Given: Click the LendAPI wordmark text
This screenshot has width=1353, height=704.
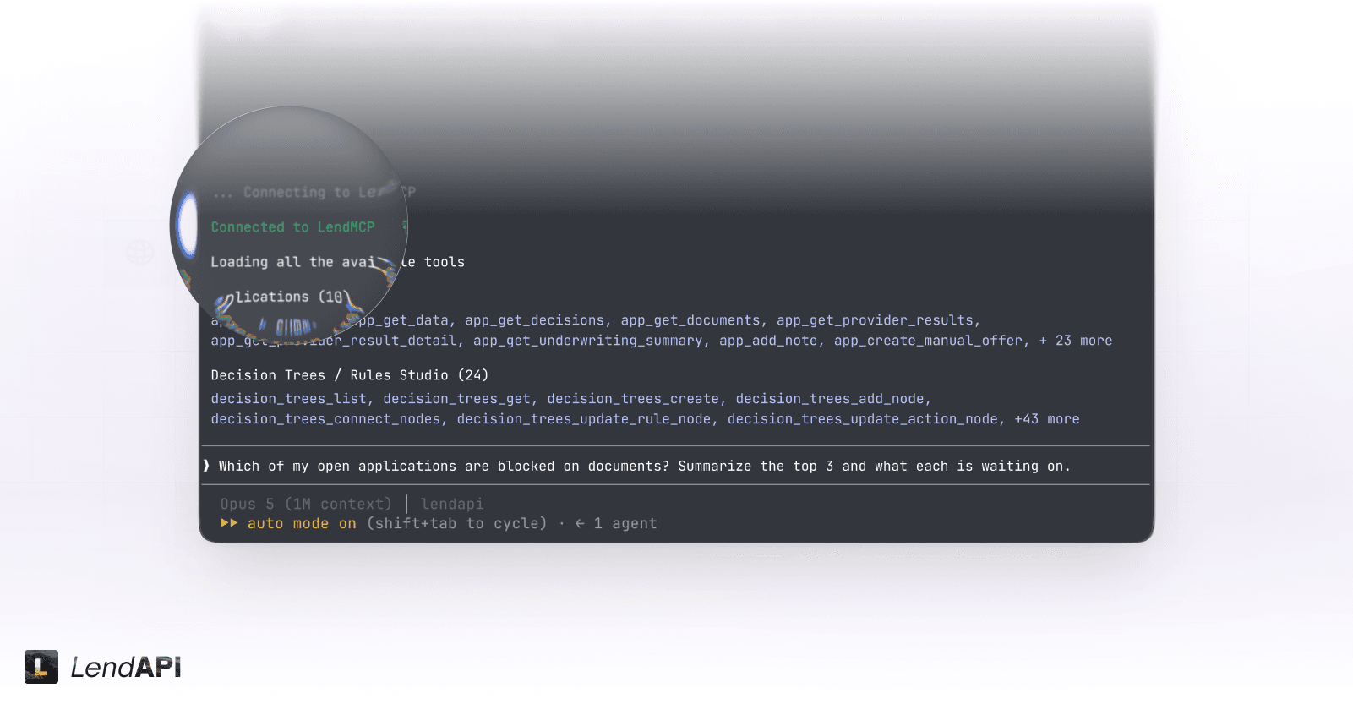Looking at the screenshot, I should point(126,668).
